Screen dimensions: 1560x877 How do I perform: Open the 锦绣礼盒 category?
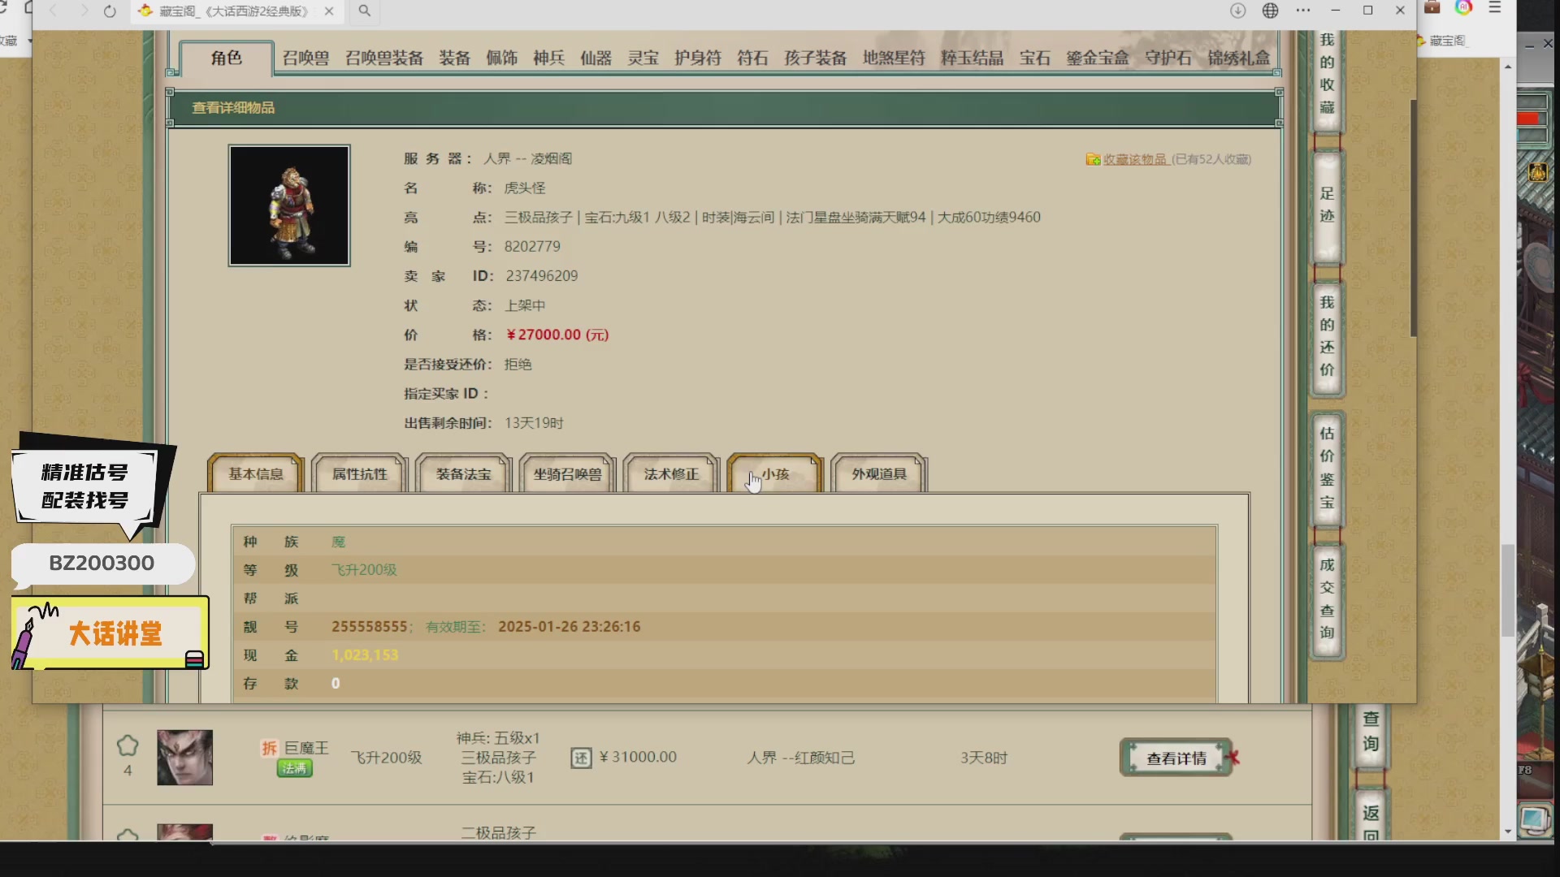pos(1238,58)
